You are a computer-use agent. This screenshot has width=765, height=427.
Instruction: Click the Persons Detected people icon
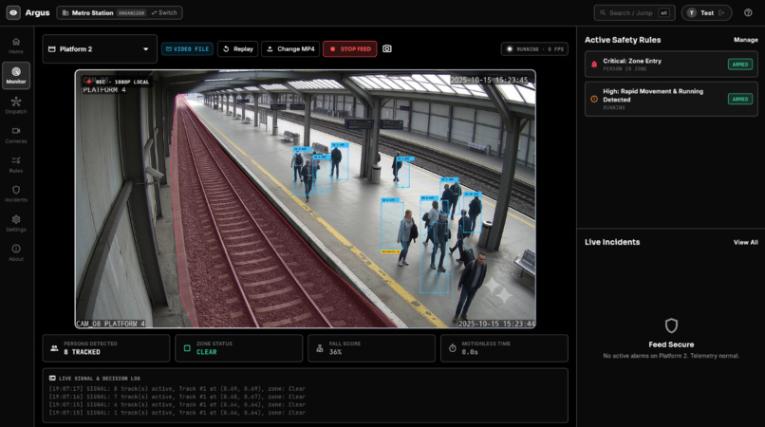54,348
